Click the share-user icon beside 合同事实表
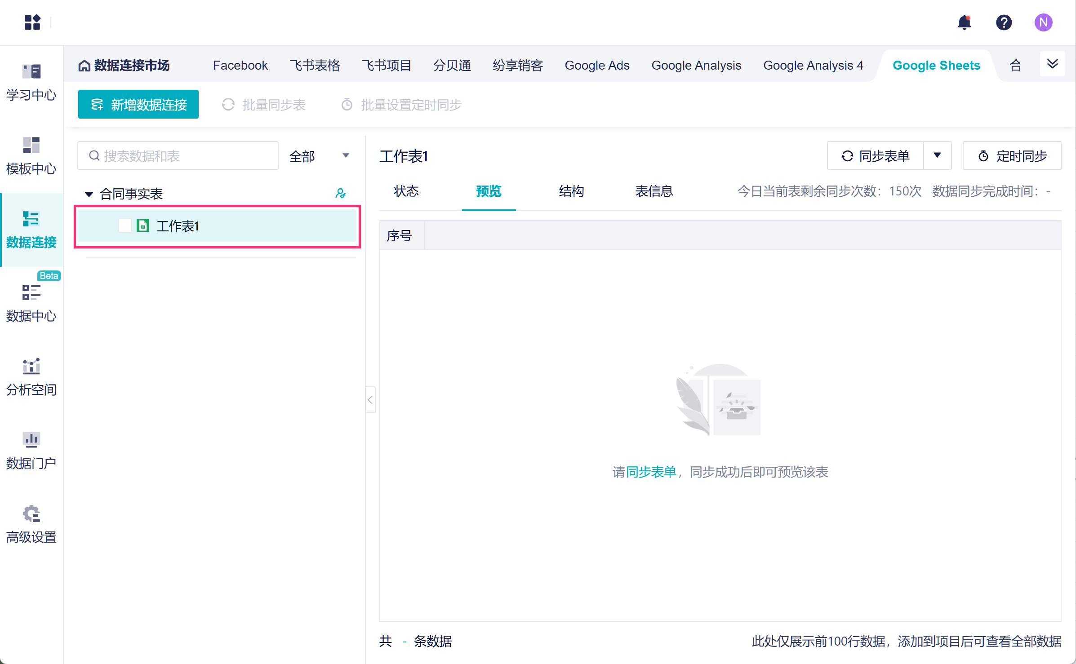Viewport: 1076px width, 664px height. [341, 194]
